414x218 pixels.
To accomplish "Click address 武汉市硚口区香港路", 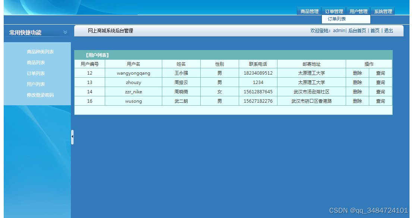I will pyautogui.click(x=311, y=101).
